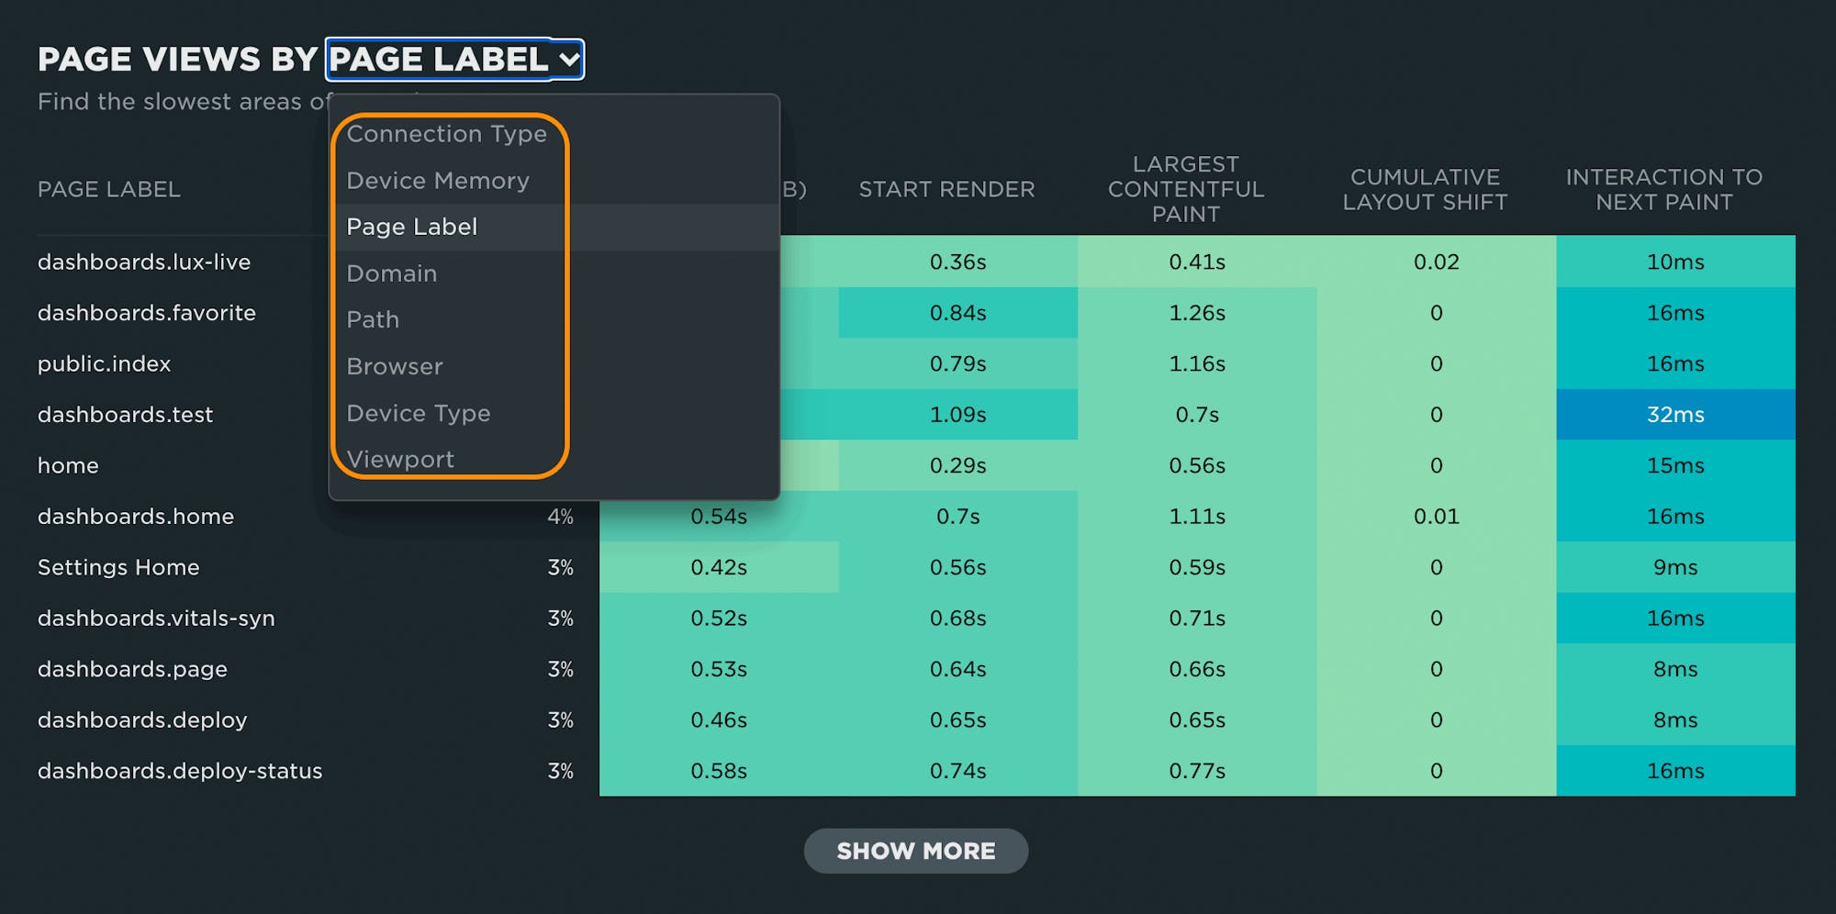
Task: Select Path in the dropdown menu
Action: click(373, 319)
